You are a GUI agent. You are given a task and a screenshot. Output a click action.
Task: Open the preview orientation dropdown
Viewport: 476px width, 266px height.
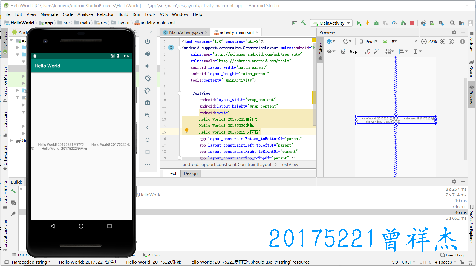(x=347, y=42)
